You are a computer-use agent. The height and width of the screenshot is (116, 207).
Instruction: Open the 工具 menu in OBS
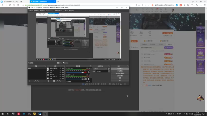[x=65, y=11]
